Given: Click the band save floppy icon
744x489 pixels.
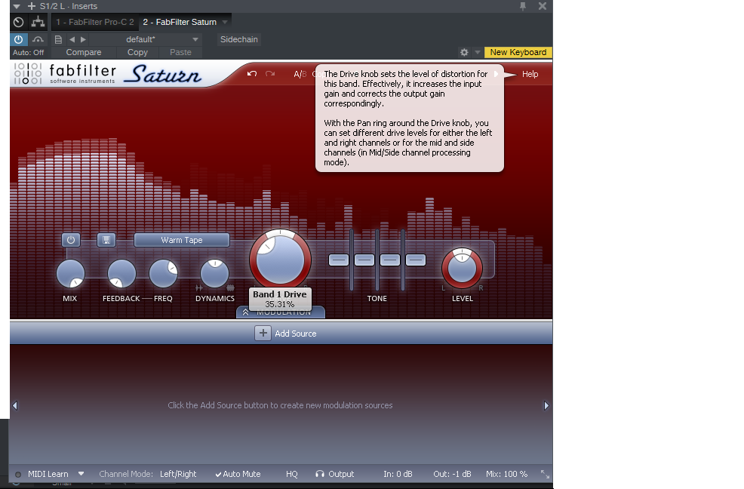Looking at the screenshot, I should pos(106,240).
